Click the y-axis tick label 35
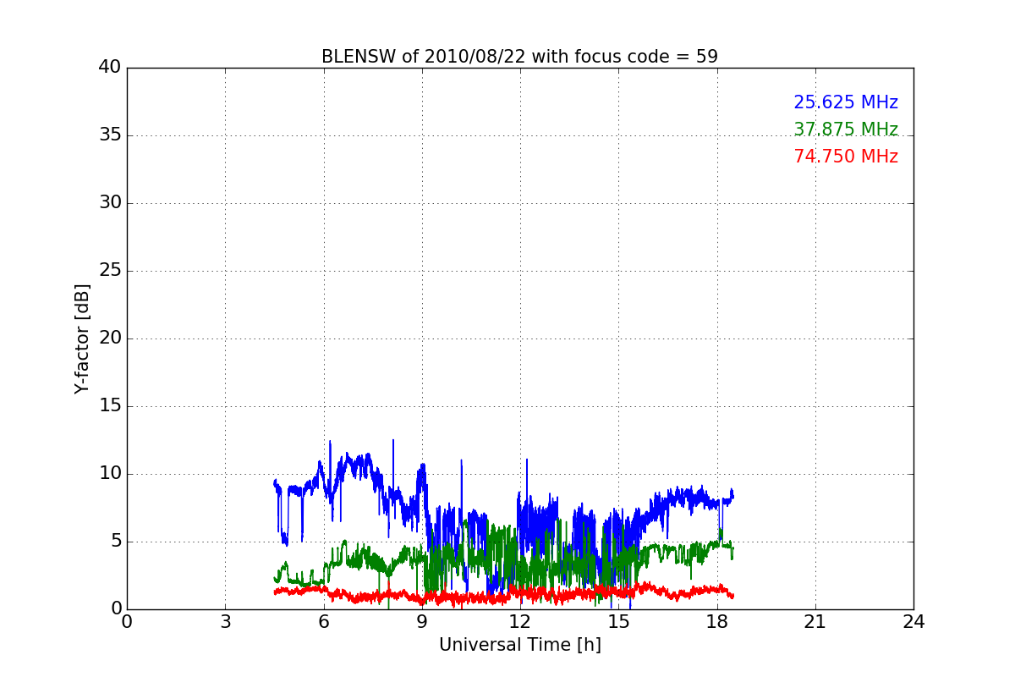The height and width of the screenshot is (677, 1015). pos(110,135)
